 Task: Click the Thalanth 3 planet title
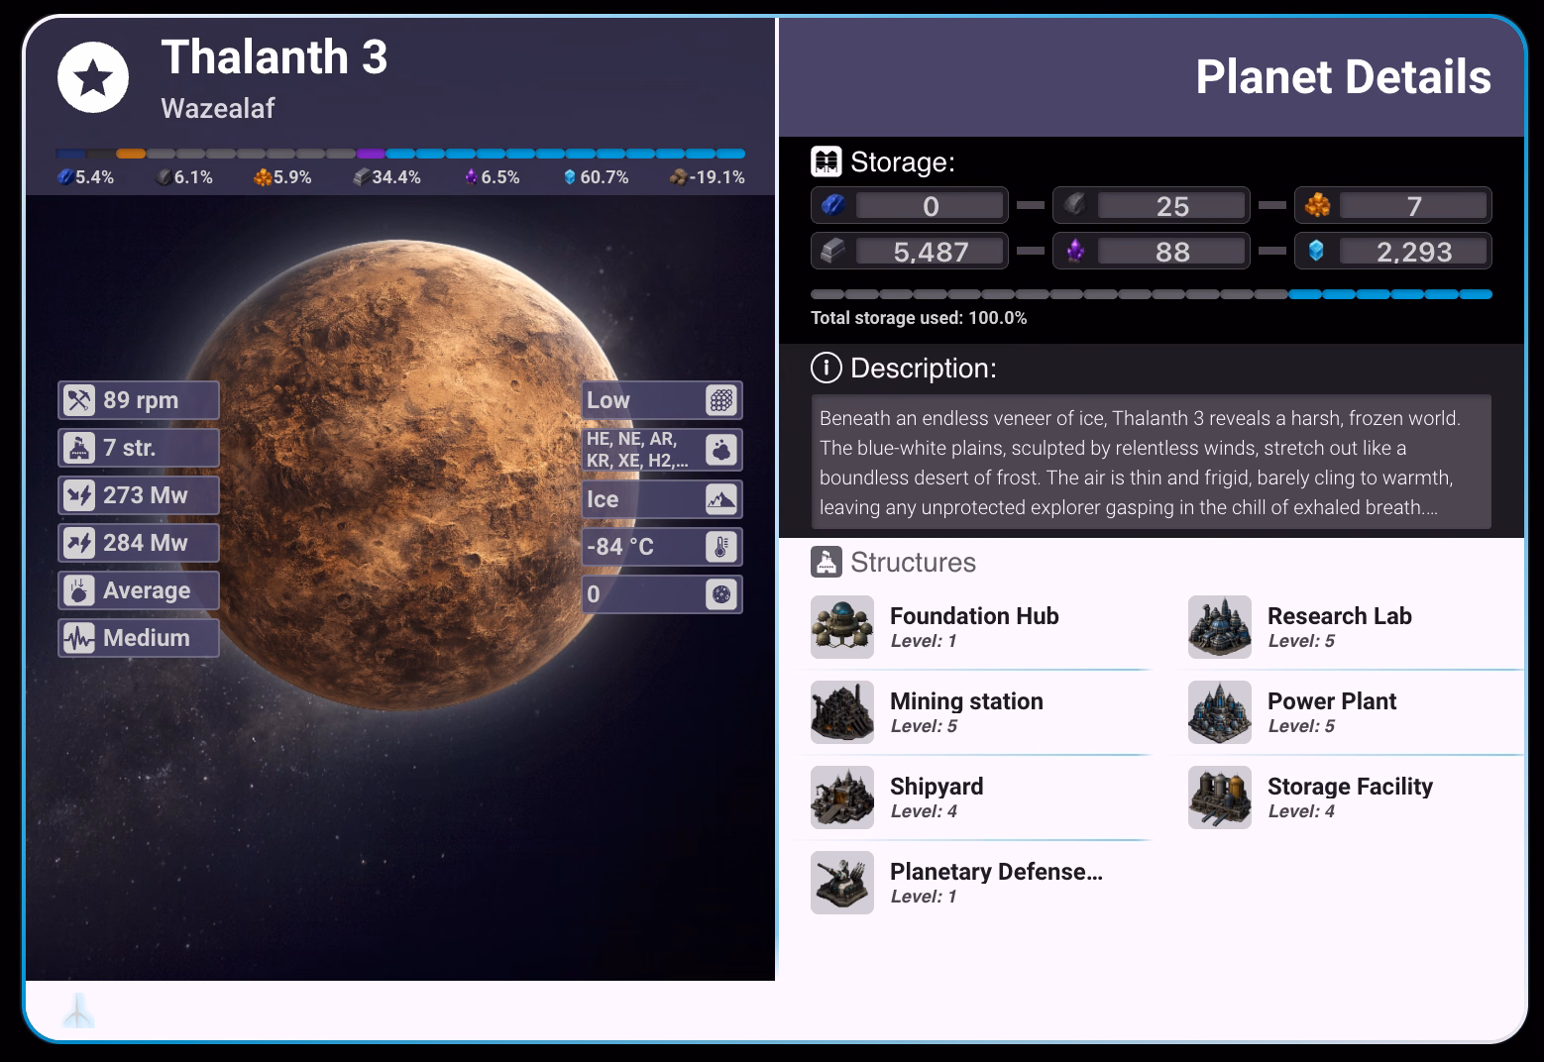(x=275, y=56)
